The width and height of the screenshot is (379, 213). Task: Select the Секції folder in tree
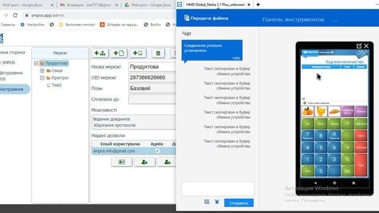pyautogui.click(x=54, y=70)
